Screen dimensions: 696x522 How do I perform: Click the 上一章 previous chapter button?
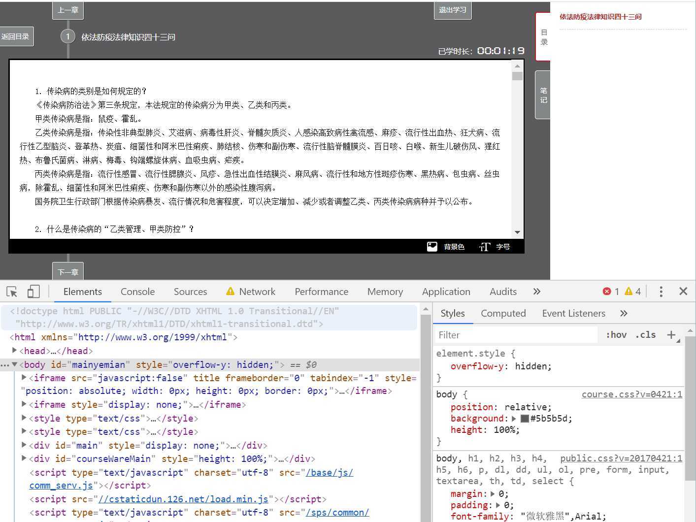pyautogui.click(x=68, y=10)
